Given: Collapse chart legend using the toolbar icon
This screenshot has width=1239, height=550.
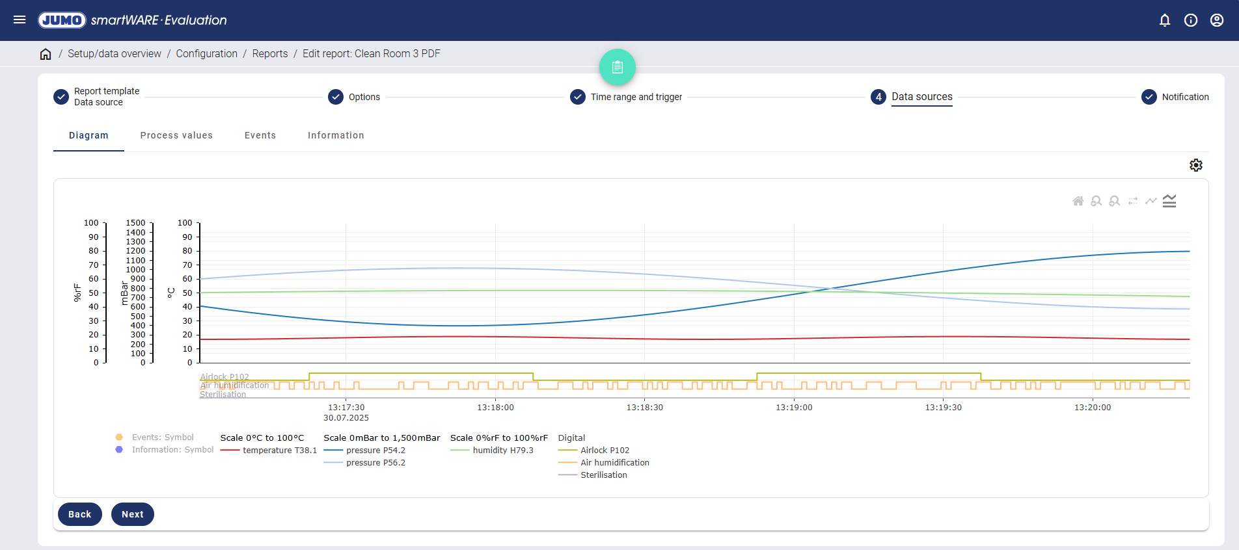Looking at the screenshot, I should tap(1169, 201).
